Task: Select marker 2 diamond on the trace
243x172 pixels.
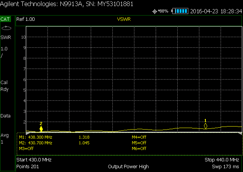Action: (41, 129)
